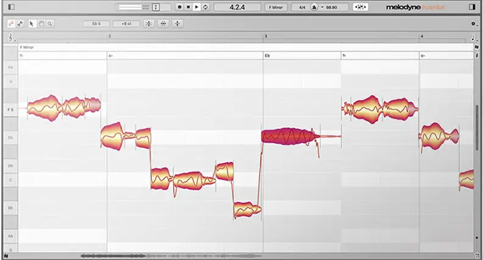Click the Eb chord label at bar 3
The image size is (483, 260).
[267, 55]
